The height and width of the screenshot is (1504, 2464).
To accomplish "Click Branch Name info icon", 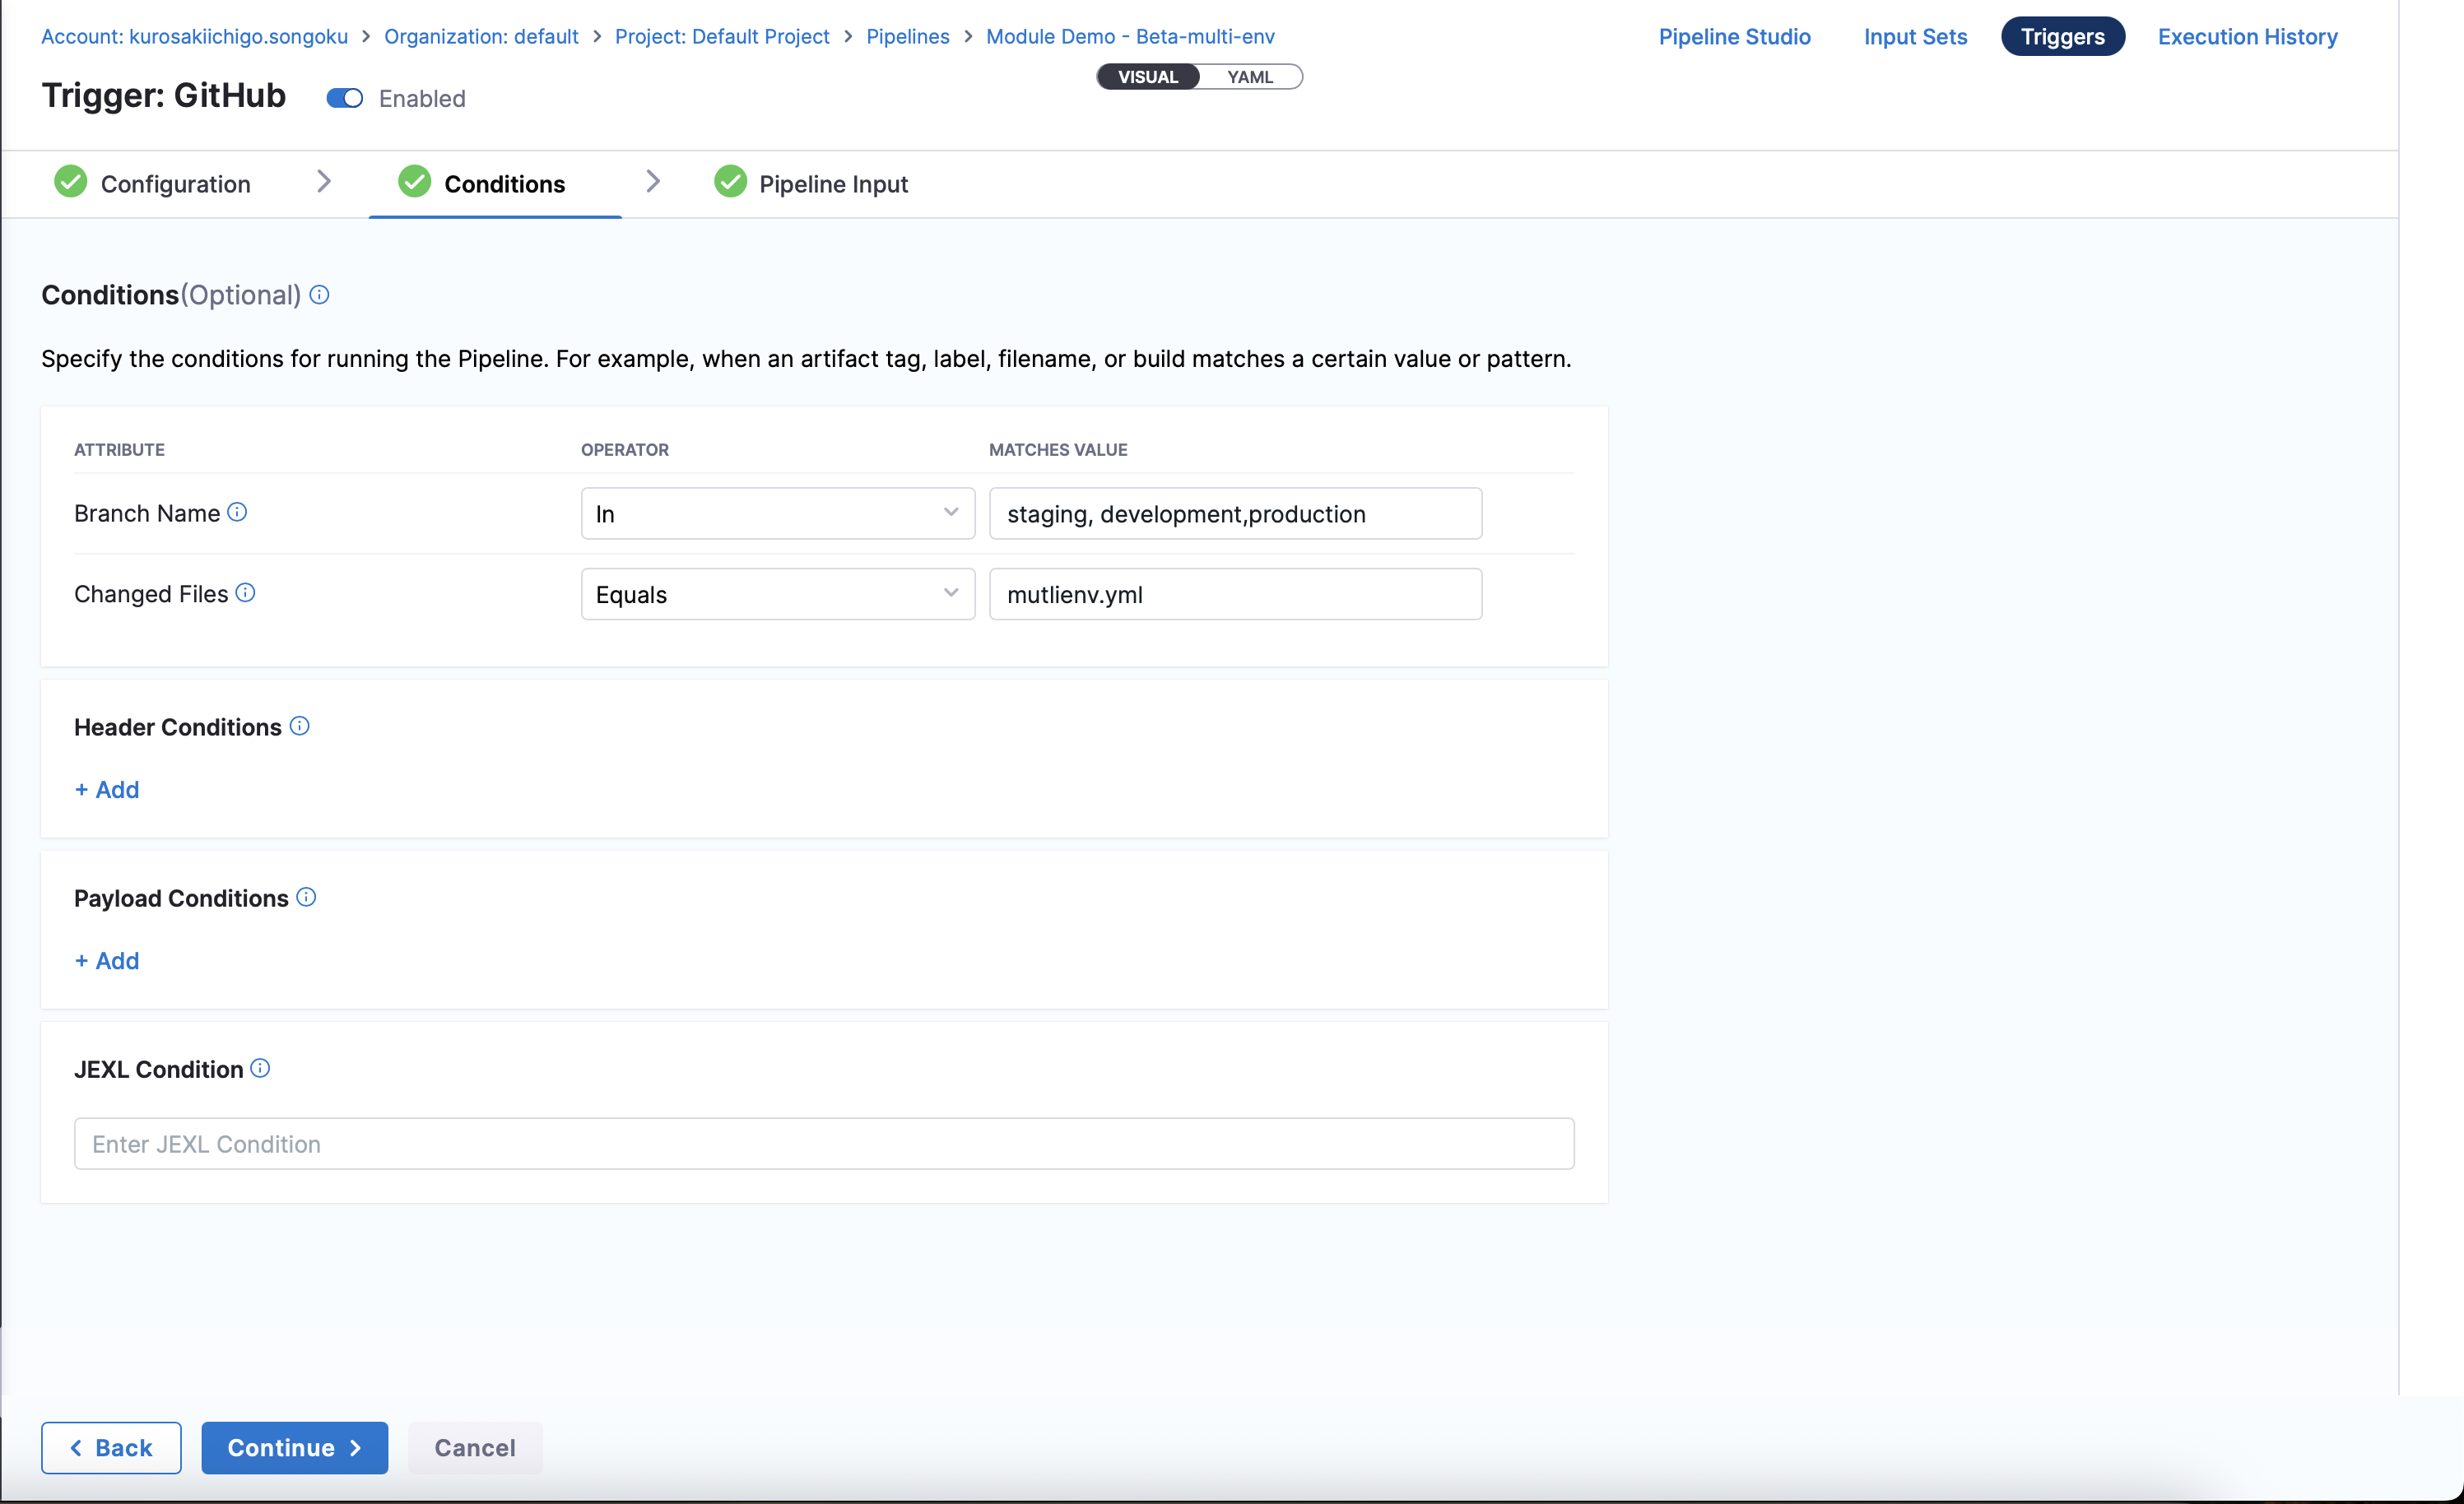I will pyautogui.click(x=237, y=512).
